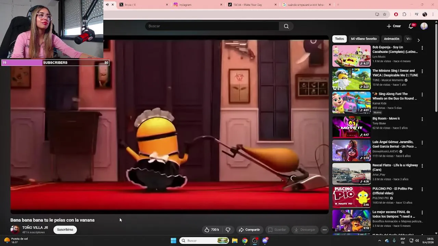438x246 pixels.
Task: Open a new browser tab with plus
Action: click(338, 5)
